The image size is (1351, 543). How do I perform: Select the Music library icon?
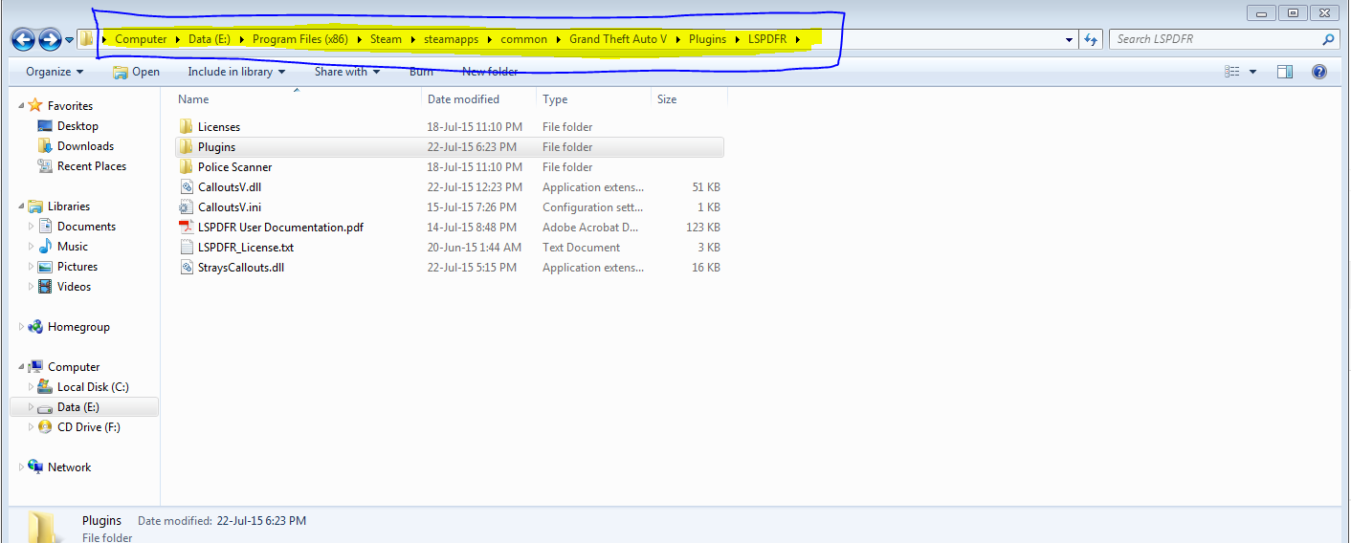[44, 247]
